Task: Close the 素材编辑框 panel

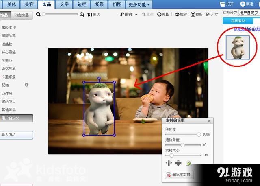Action: point(209,121)
